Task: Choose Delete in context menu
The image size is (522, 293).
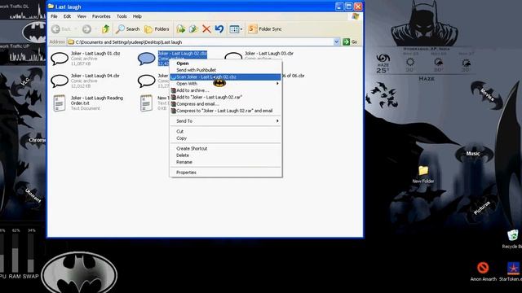Action: [226, 155]
